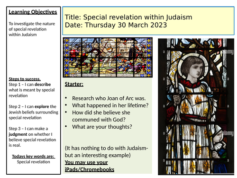Screen dimensions: 237x178
Task: Click the note '(It has nothing to do with Judaism'
Action: 106,148
